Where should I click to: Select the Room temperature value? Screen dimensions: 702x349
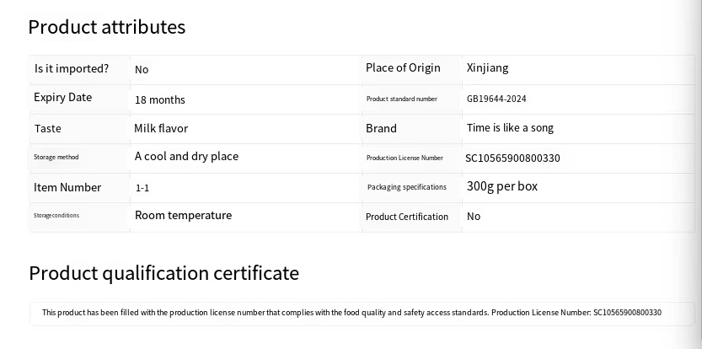[x=183, y=215]
